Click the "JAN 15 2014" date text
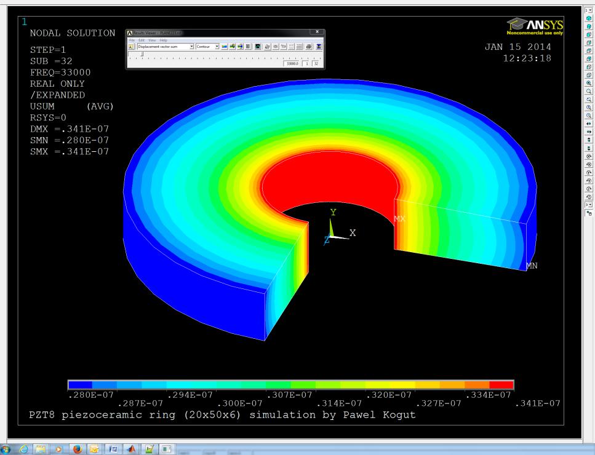This screenshot has width=595, height=455. [518, 47]
